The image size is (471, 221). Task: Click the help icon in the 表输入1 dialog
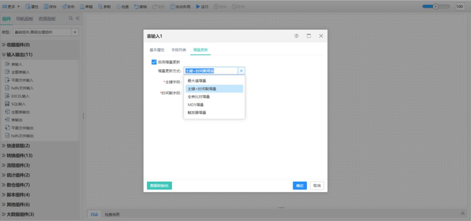pos(297,36)
